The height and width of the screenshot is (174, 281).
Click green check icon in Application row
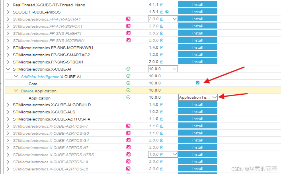(x=128, y=97)
